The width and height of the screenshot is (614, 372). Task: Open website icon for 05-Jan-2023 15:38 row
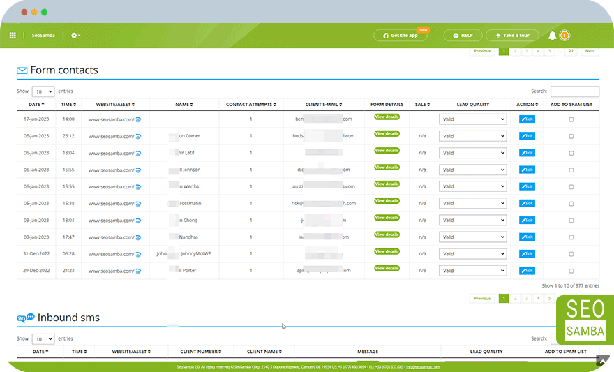[x=138, y=204]
